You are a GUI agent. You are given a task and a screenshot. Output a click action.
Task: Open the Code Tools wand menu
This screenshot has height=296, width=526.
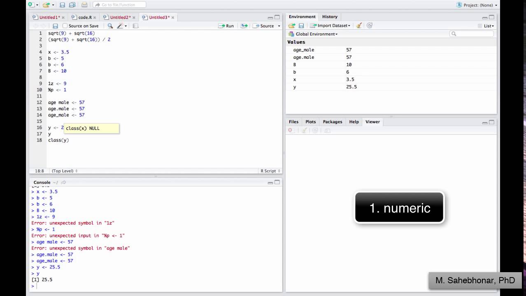click(121, 26)
